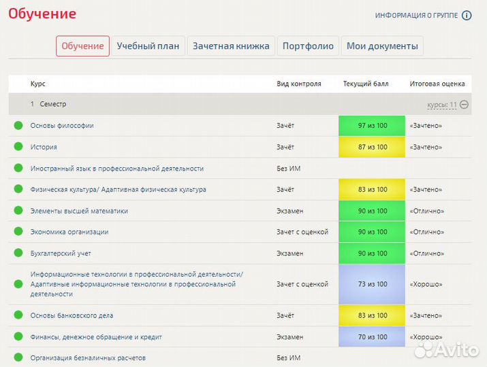Click the Текущий балл column header
The height and width of the screenshot is (367, 487).
(366, 84)
